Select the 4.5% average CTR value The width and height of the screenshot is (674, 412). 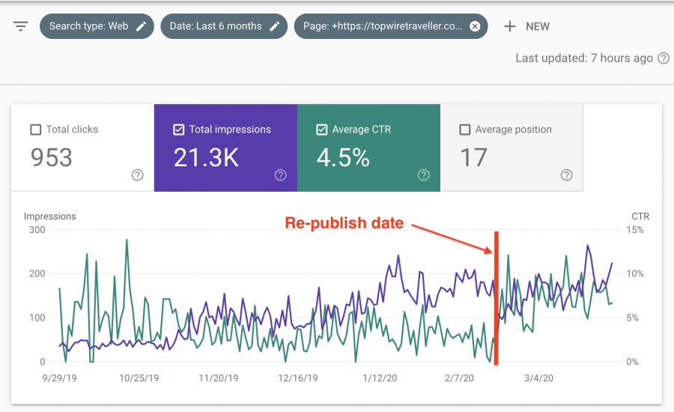click(343, 157)
